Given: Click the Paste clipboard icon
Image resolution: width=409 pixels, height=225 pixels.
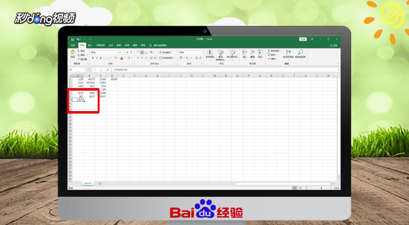Looking at the screenshot, I should pos(73,53).
